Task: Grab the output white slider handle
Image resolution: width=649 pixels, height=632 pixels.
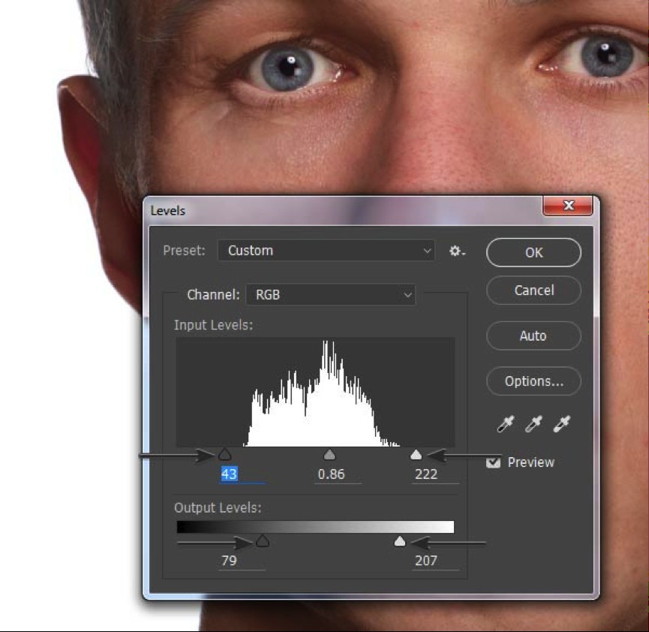Action: point(399,540)
